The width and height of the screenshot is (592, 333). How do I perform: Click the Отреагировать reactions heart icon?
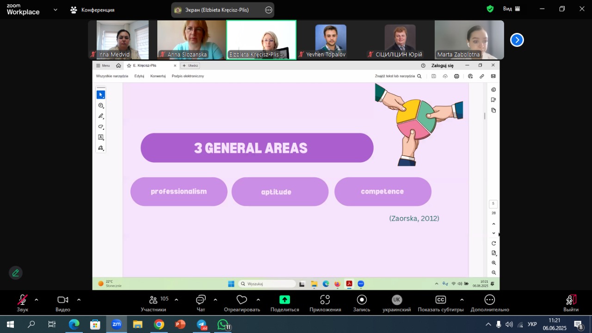coord(241,300)
